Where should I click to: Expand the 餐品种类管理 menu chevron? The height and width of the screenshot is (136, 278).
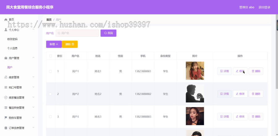click(33, 107)
